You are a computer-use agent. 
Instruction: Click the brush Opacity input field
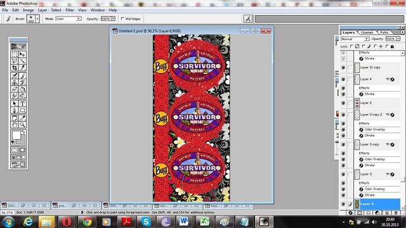106,19
